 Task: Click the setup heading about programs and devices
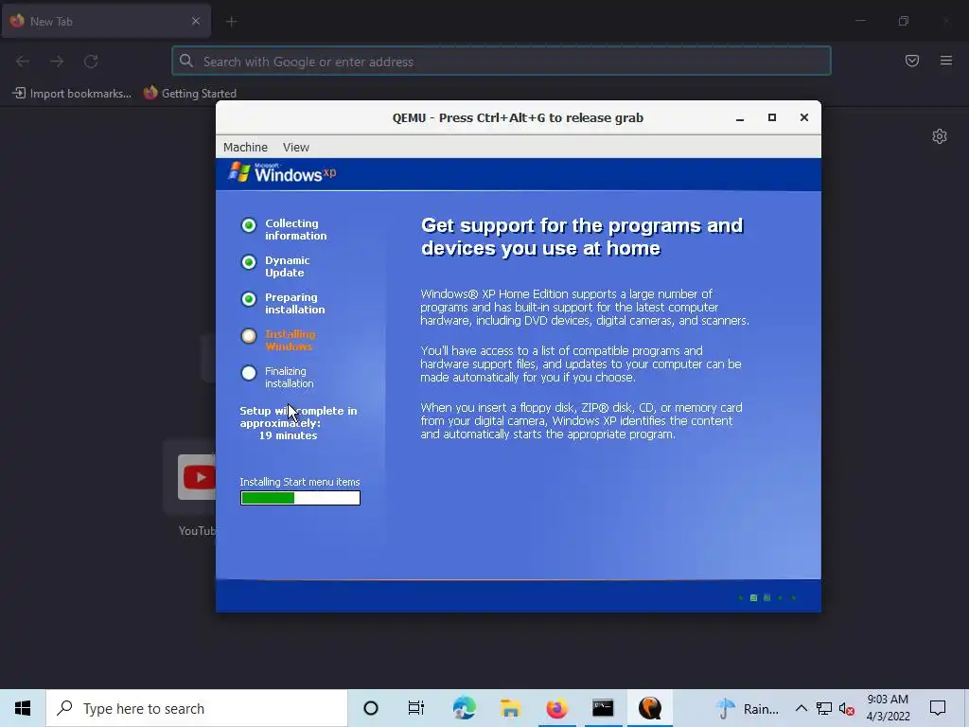[582, 237]
